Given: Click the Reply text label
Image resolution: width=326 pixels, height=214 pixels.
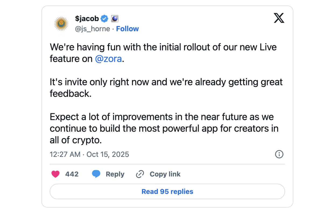Looking at the screenshot, I should 115,174.
